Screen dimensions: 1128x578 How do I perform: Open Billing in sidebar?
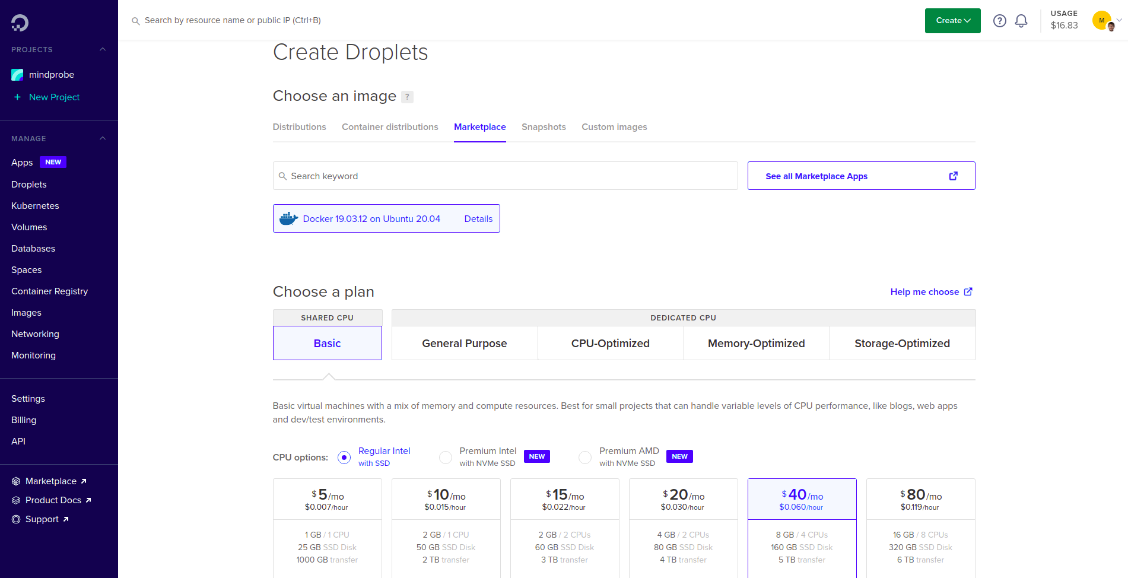[x=24, y=420]
